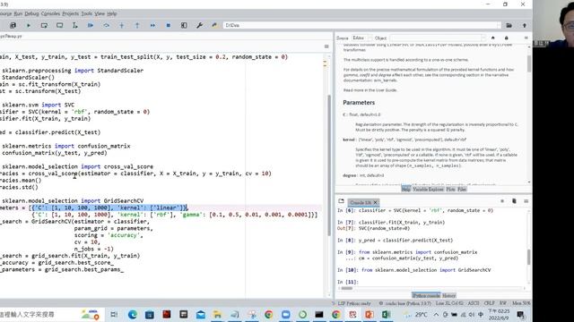Focus the Object input field in Help
The width and height of the screenshot is (574, 322).
coord(436,38)
